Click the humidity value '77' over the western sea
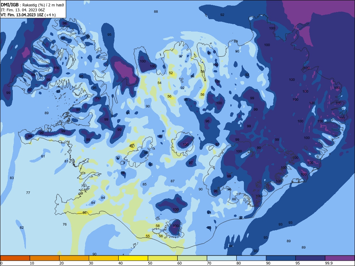 point(28,193)
